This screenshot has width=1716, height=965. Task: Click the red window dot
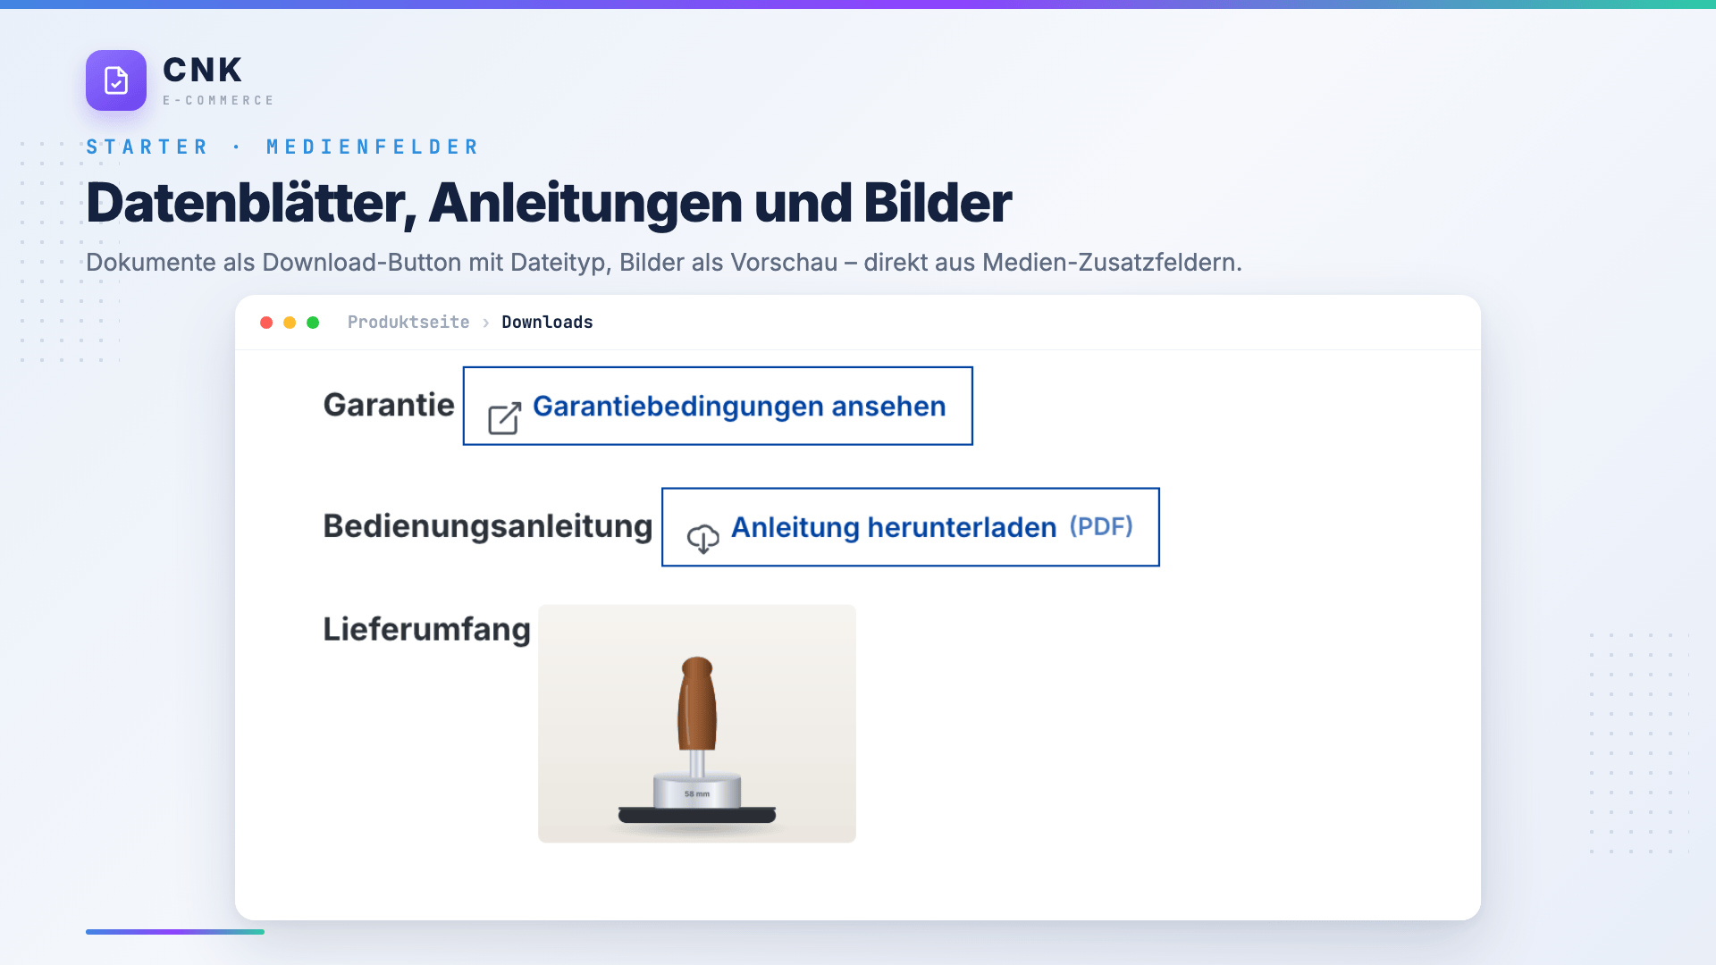pyautogui.click(x=266, y=323)
